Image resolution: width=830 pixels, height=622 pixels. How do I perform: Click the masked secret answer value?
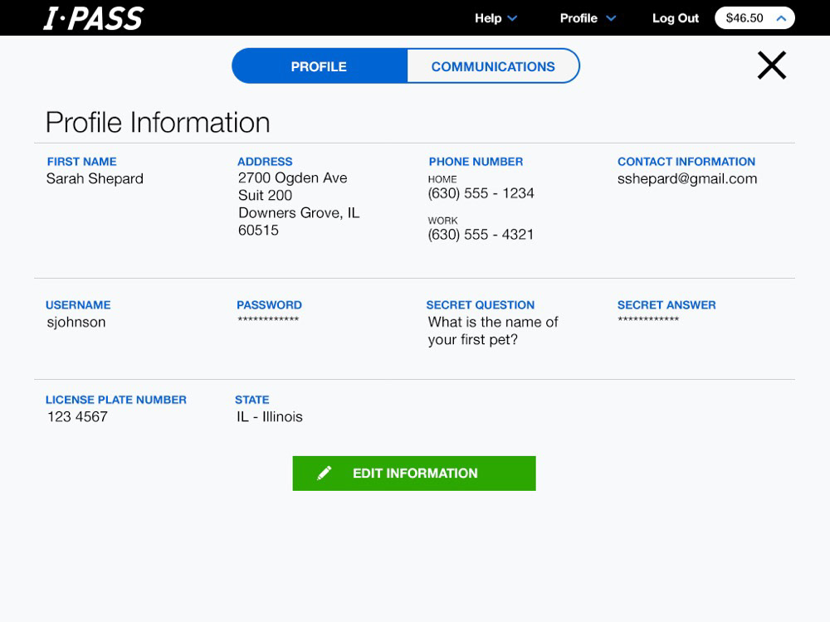[x=648, y=321]
